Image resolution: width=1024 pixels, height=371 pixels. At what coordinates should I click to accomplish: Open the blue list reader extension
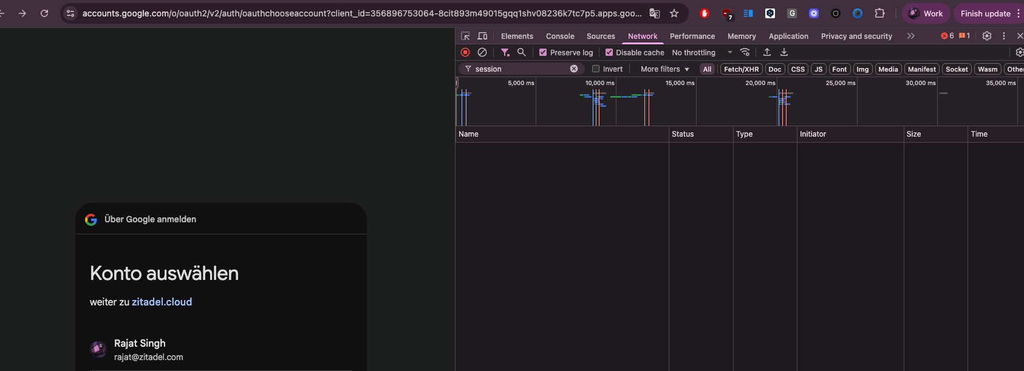[748, 13]
